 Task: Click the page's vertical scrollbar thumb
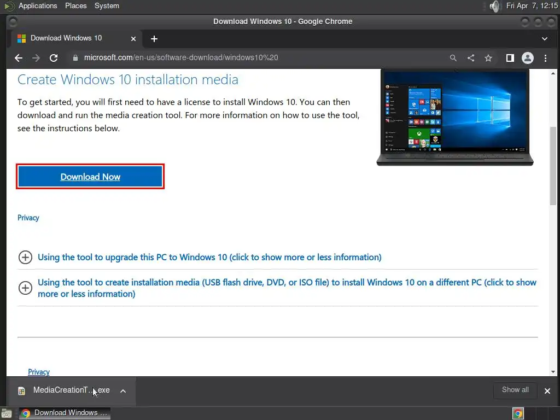tap(553, 166)
